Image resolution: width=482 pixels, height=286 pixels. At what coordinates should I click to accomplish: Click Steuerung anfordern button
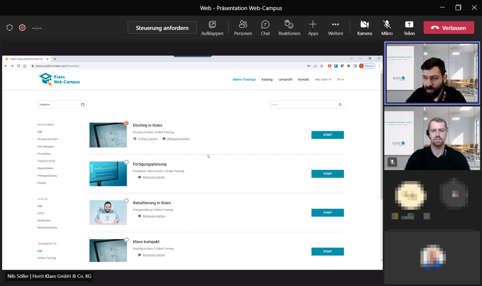(x=162, y=28)
